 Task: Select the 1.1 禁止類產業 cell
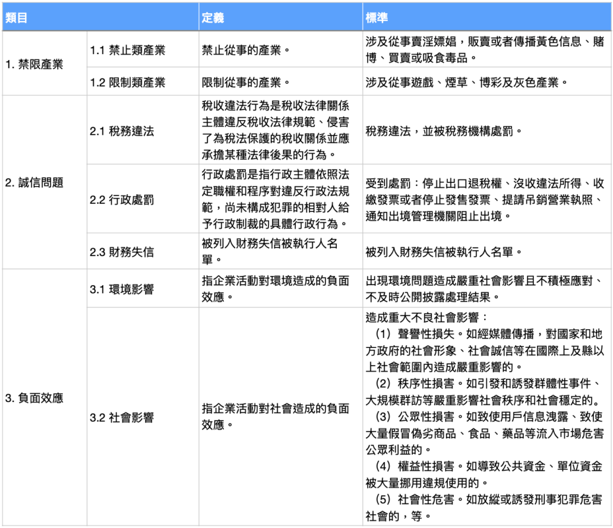[x=128, y=50]
